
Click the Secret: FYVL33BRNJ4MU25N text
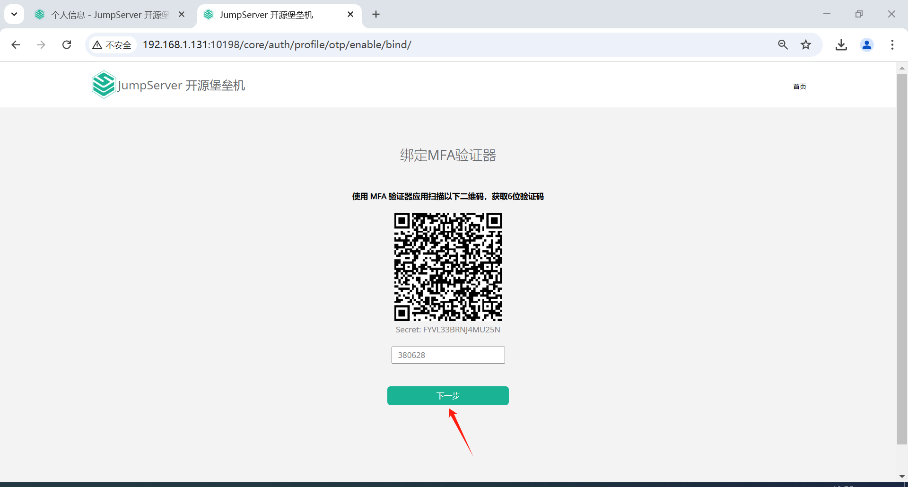click(448, 330)
